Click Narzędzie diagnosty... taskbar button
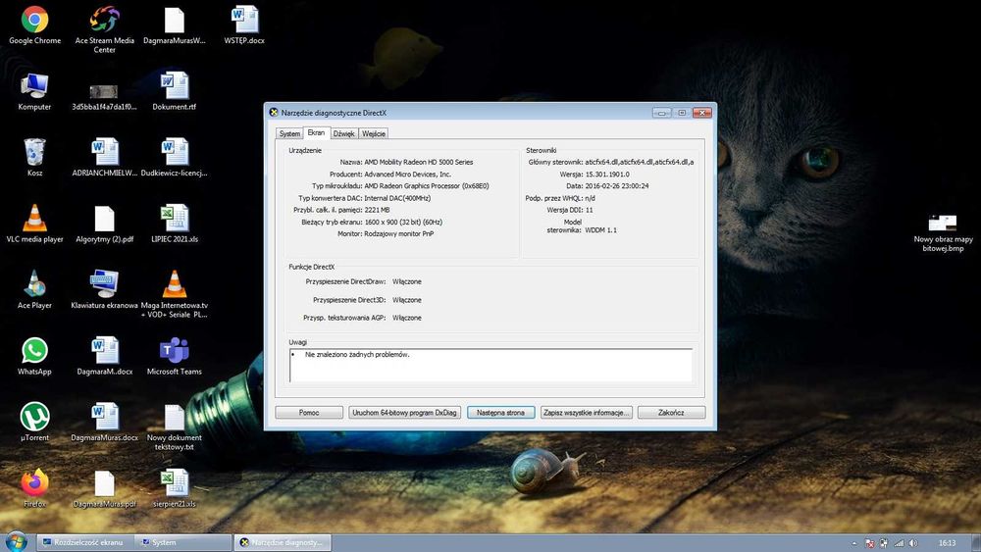981x552 pixels. (x=283, y=542)
